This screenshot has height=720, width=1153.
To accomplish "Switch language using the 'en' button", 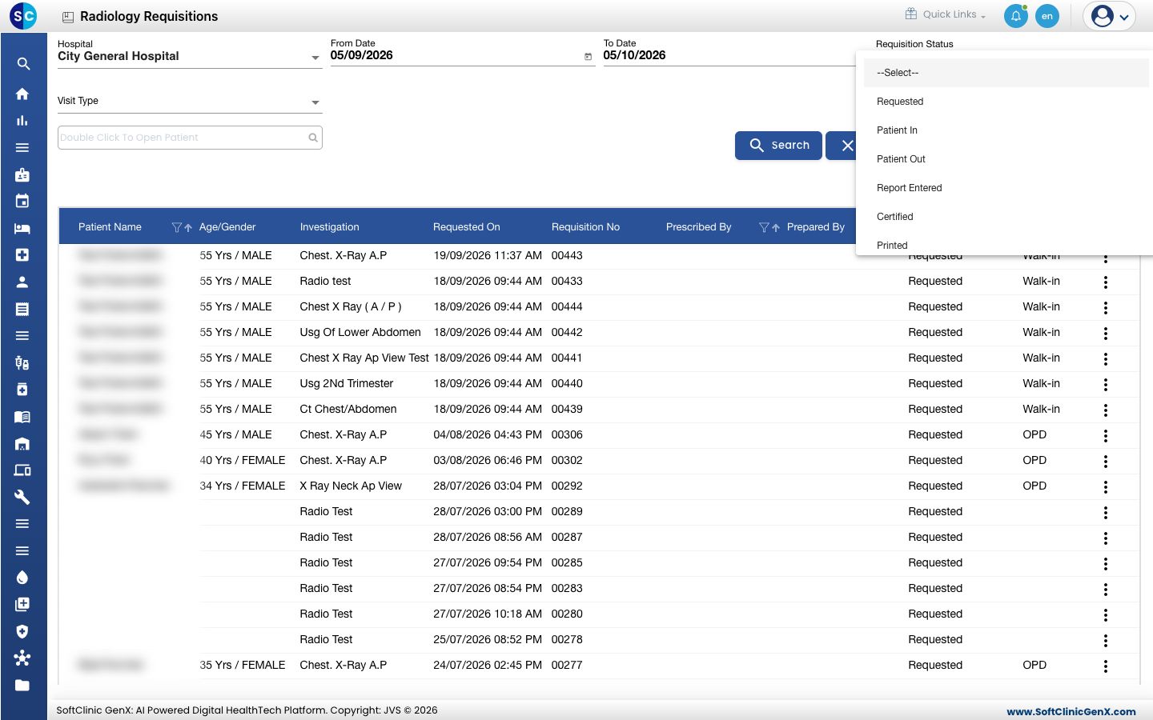I will pos(1047,16).
